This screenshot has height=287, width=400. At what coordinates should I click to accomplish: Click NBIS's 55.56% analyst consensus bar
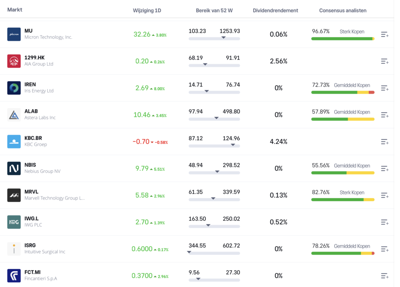coord(343,173)
